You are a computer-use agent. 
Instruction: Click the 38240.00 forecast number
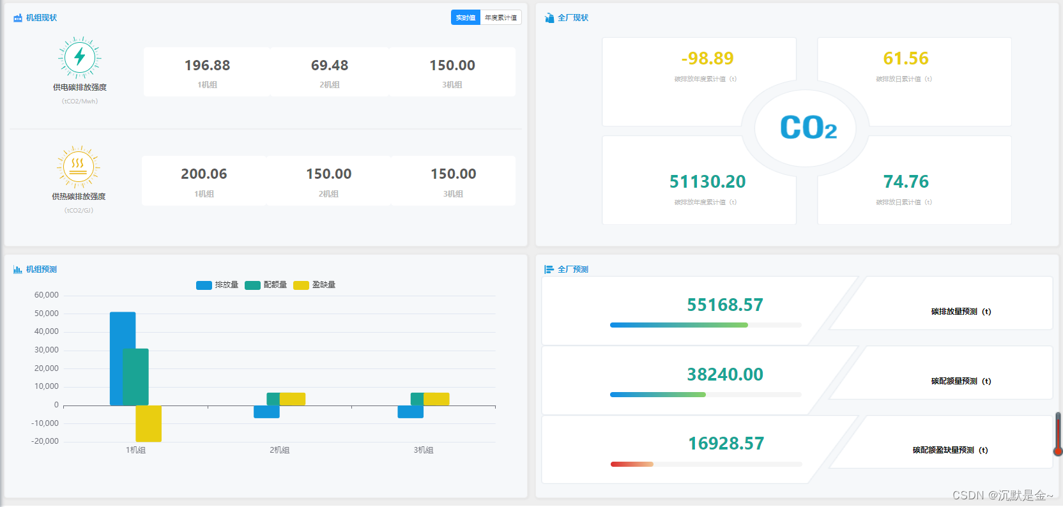(x=725, y=375)
